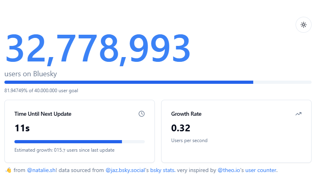Click the trending-up arrow icon
This screenshot has width=316, height=180.
click(298, 114)
